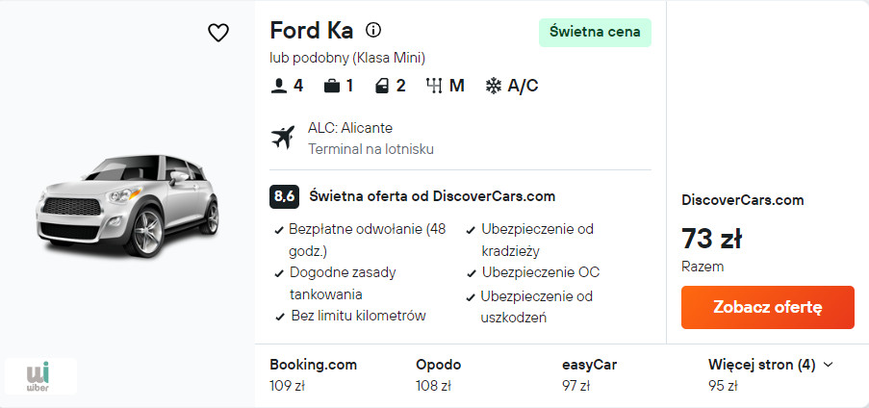Click the ALC: Alicante location text

click(350, 128)
